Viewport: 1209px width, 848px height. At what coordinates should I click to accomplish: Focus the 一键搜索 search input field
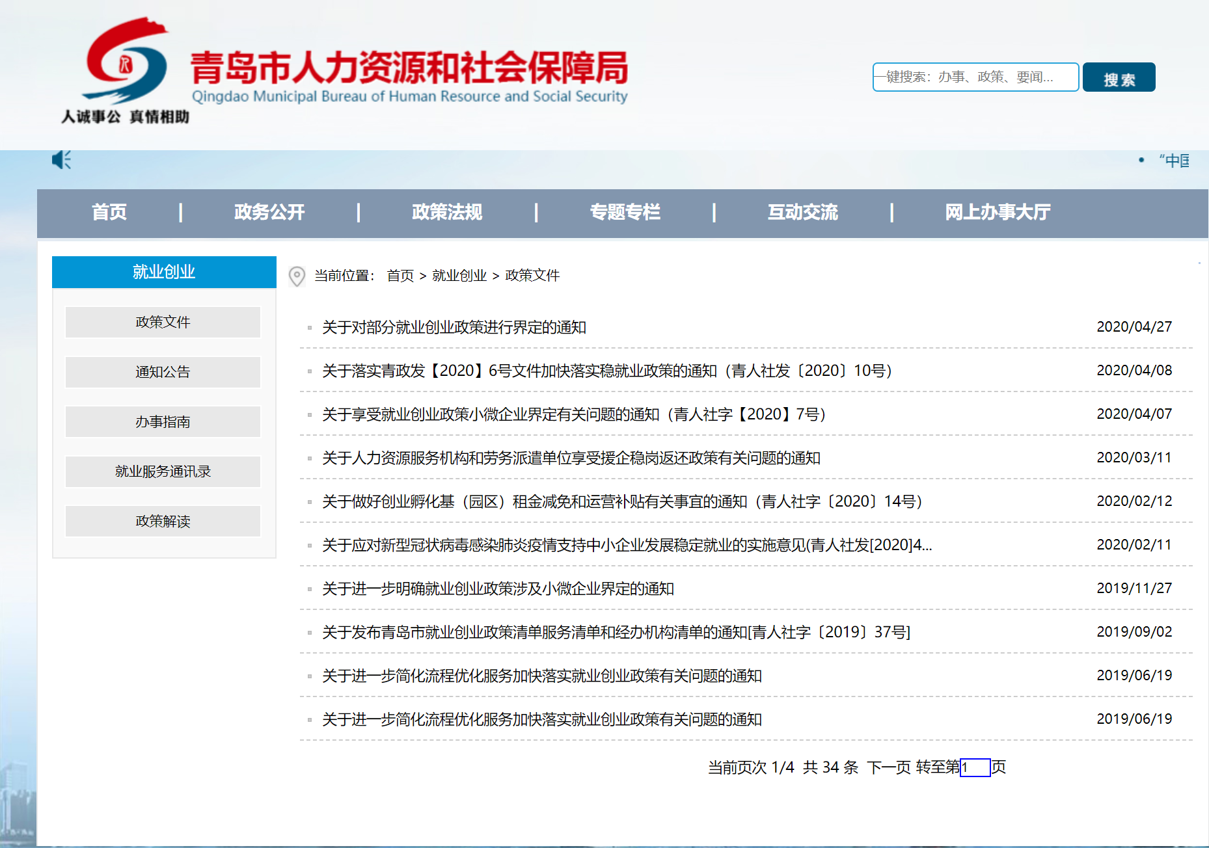click(x=975, y=77)
